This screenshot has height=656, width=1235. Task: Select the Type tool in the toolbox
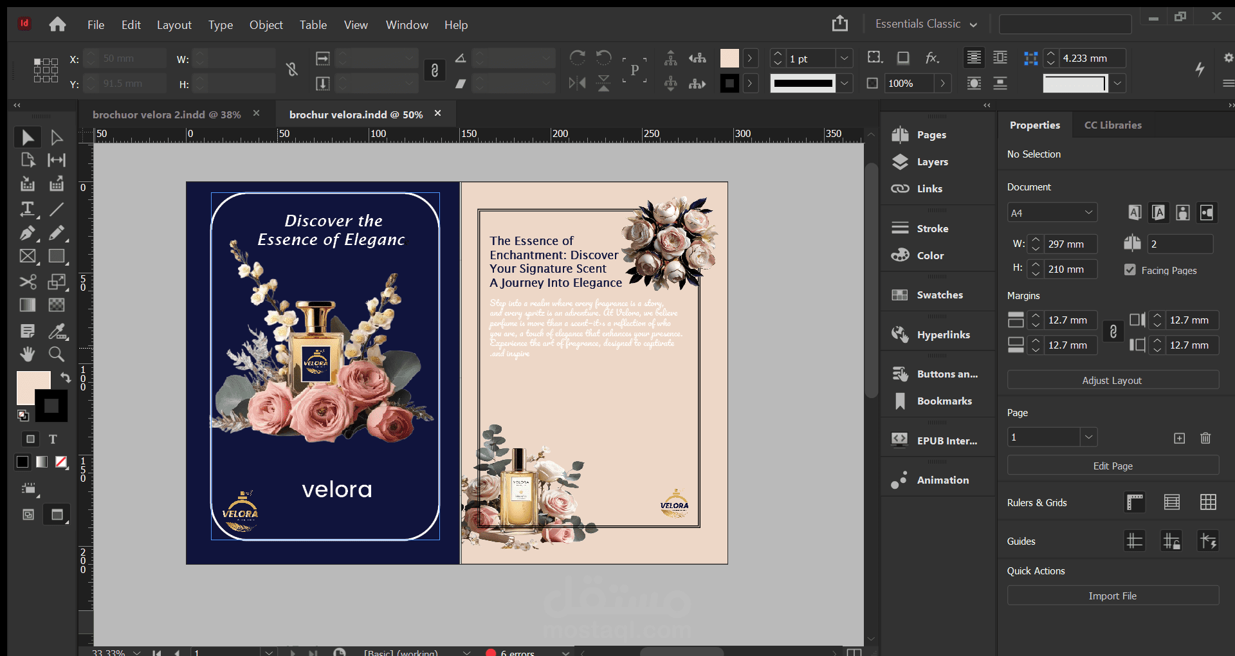(x=27, y=209)
